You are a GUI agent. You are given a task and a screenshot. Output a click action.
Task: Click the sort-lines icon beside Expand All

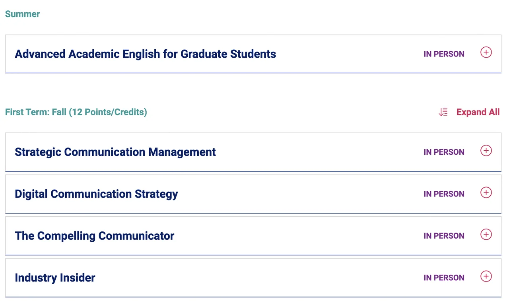point(443,112)
